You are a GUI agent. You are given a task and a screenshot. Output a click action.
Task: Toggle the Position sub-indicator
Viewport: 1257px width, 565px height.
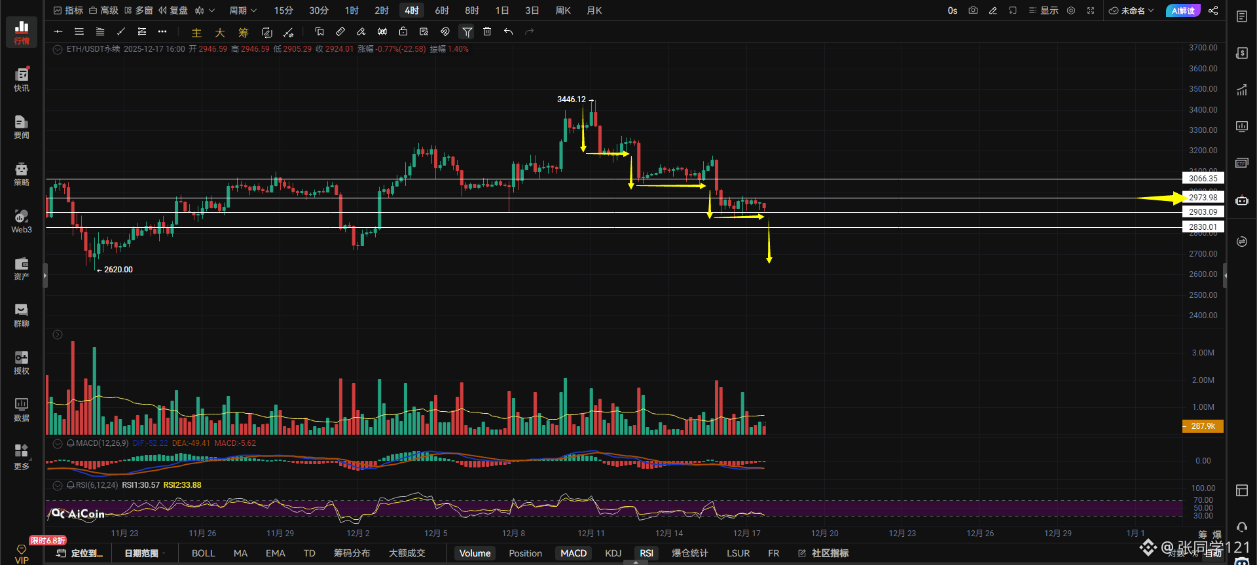tap(526, 553)
